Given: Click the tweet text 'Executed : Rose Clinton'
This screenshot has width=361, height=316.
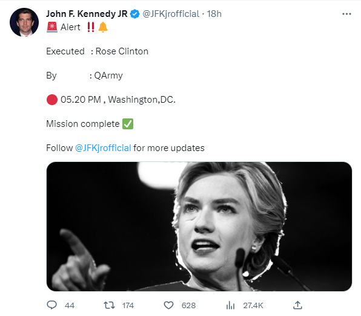Looking at the screenshot, I should (x=97, y=51).
